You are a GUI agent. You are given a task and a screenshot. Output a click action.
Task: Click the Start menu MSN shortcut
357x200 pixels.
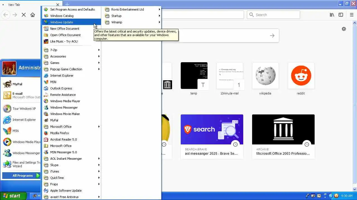tap(21, 131)
